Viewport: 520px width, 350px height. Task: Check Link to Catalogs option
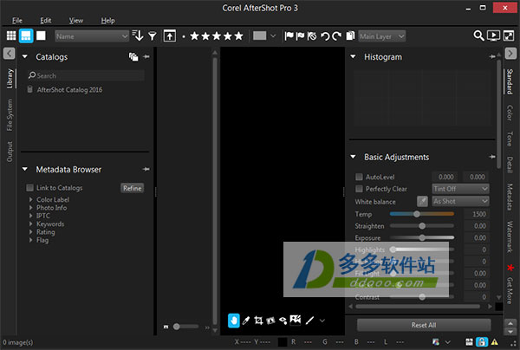click(x=30, y=188)
